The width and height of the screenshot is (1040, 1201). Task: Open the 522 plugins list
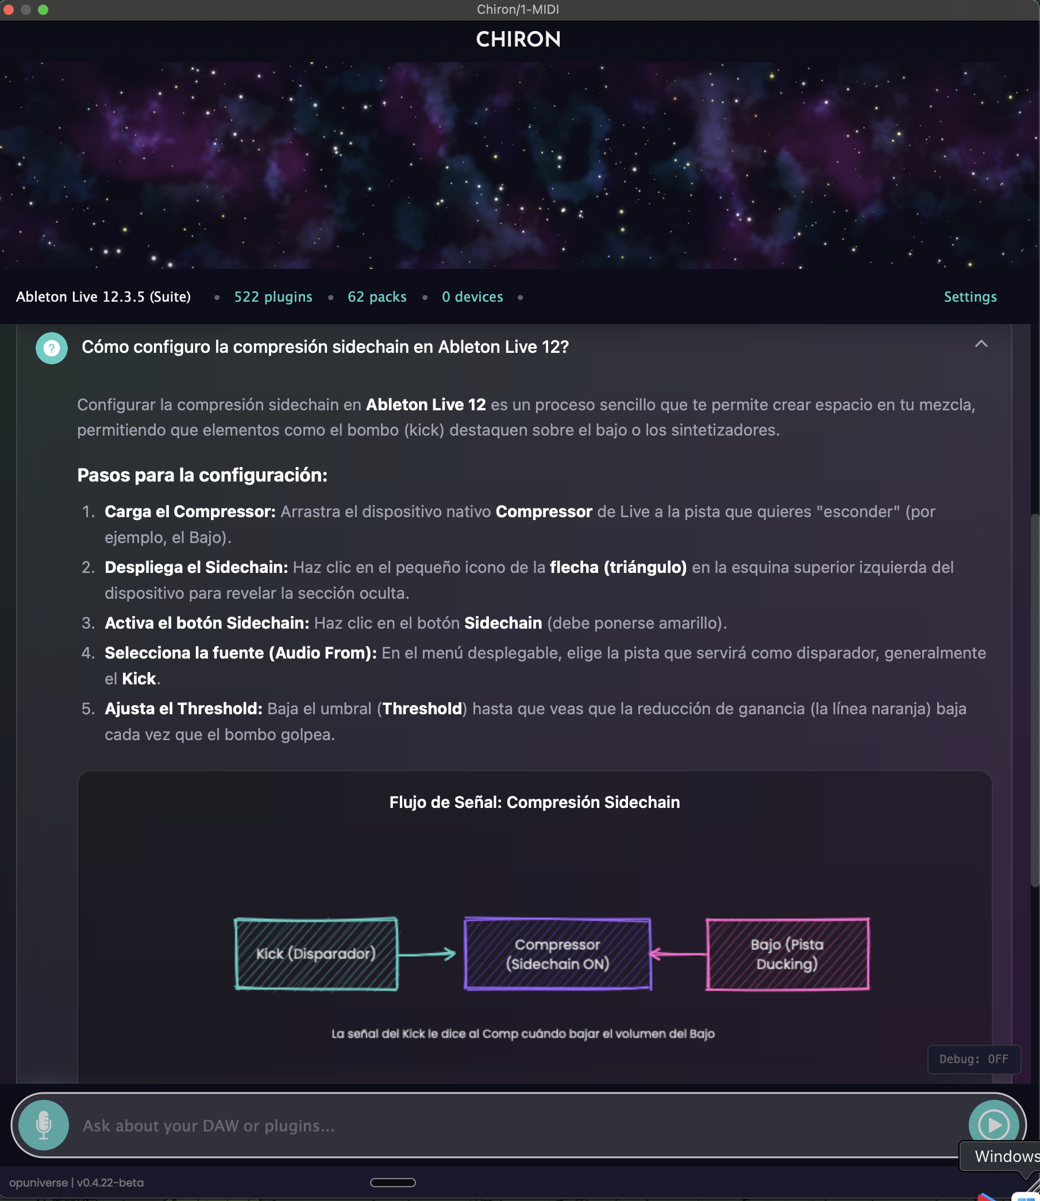tap(273, 297)
